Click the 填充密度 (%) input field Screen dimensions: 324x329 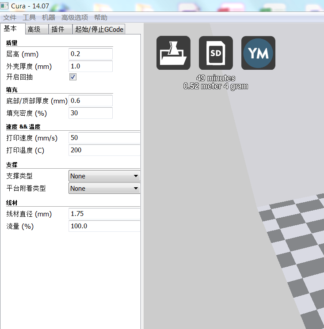(91, 113)
